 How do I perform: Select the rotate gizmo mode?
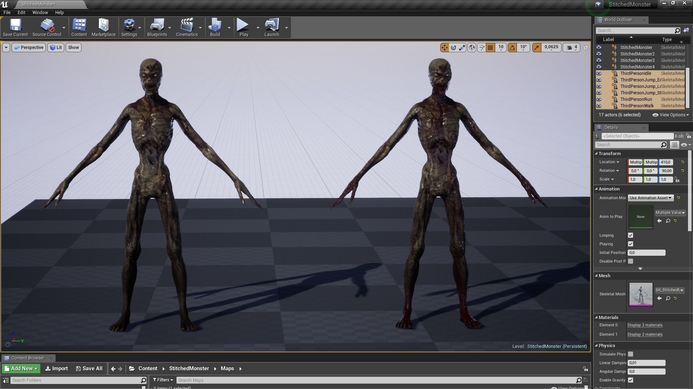[453, 48]
